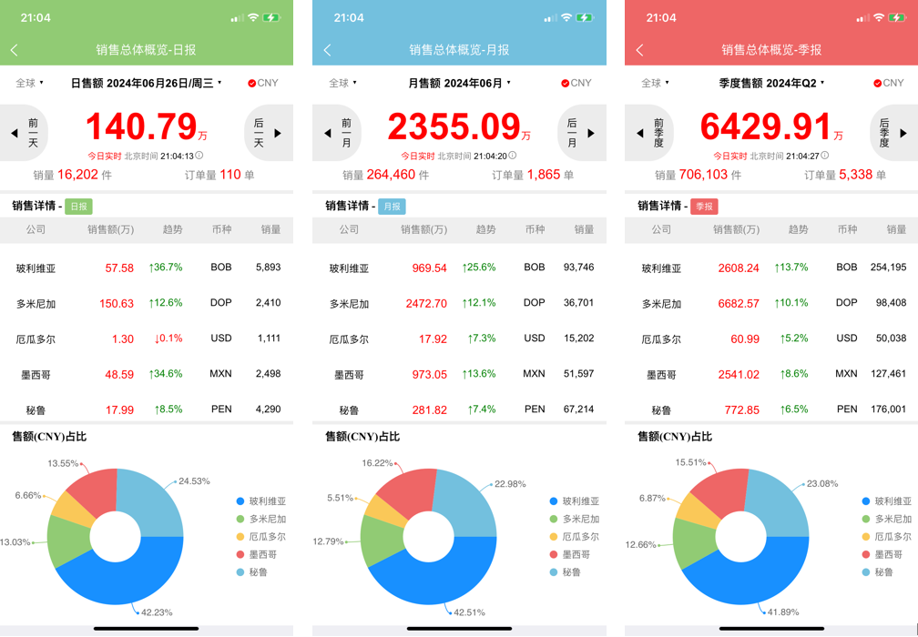Toggle 玻利维亚 legend in quarterly pie chart
918x637 pixels.
click(x=887, y=501)
